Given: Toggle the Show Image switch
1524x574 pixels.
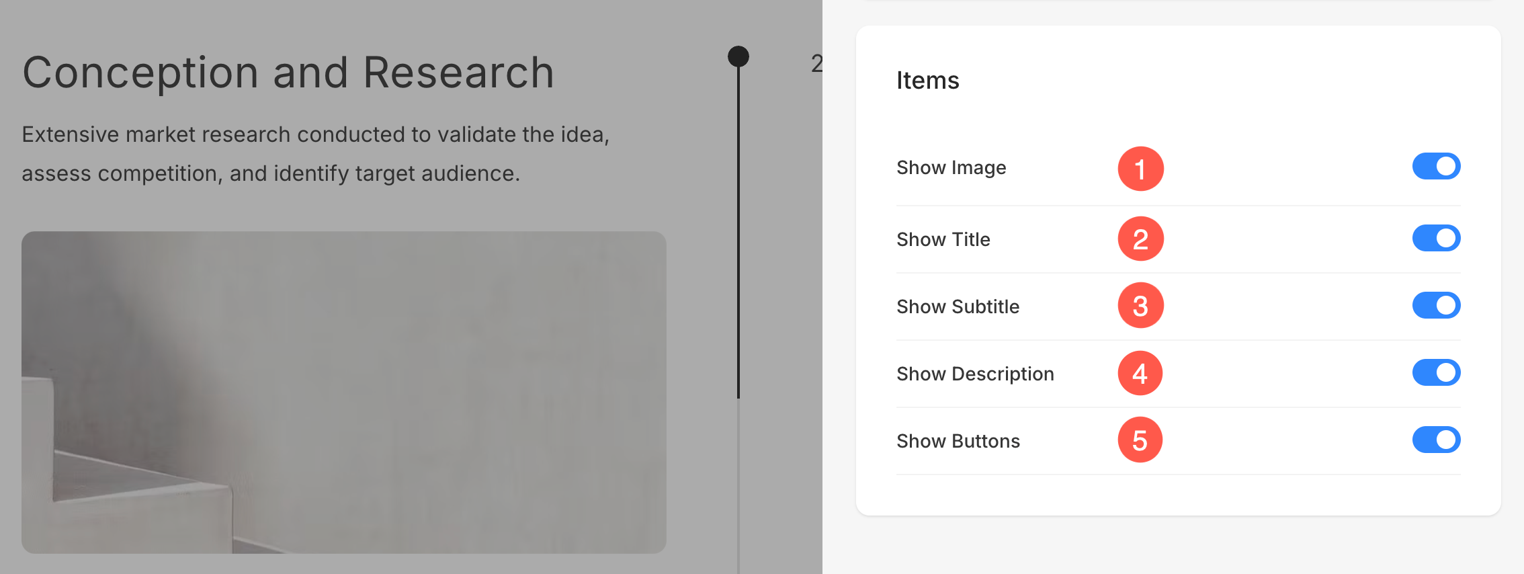Looking at the screenshot, I should [1436, 166].
